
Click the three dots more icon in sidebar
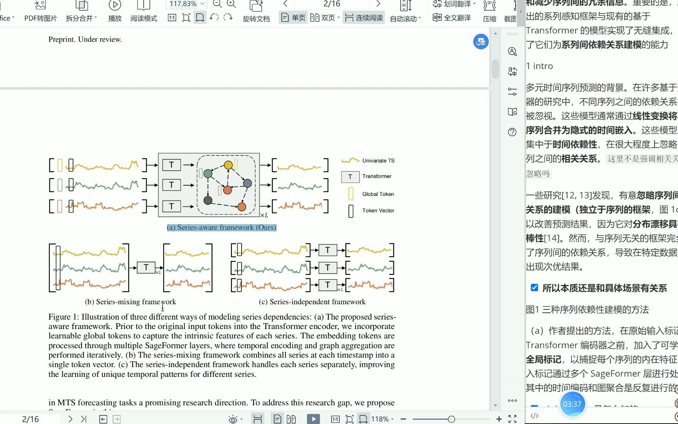512,400
